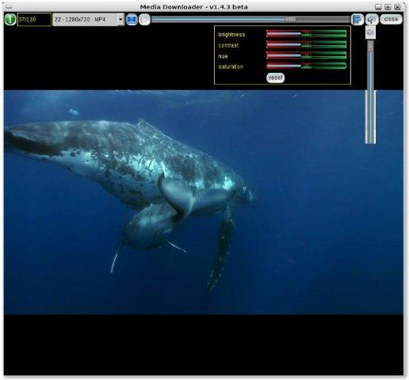Image resolution: width=409 pixels, height=380 pixels.
Task: Click the hue label
Action: click(223, 56)
